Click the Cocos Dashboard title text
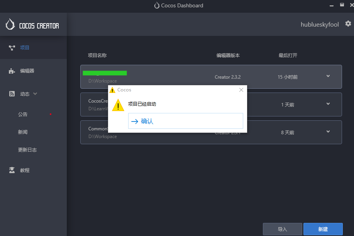The image size is (354, 236). tap(182, 5)
